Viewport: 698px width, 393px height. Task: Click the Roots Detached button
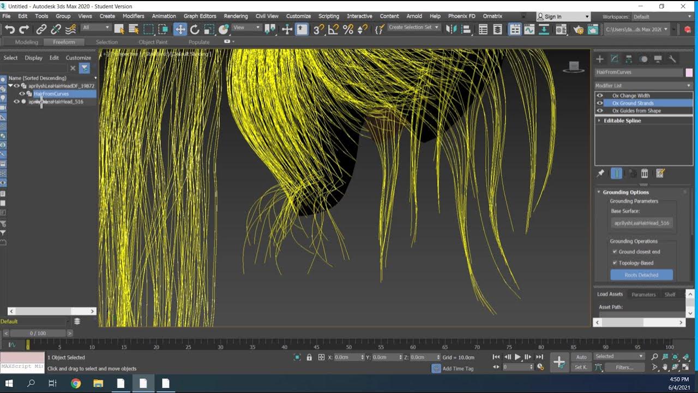641,275
